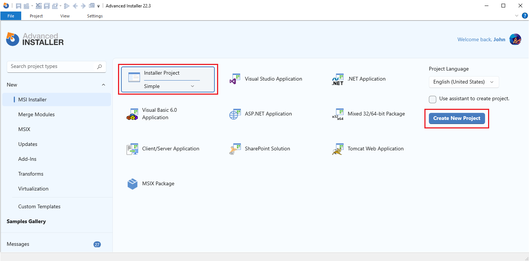Select Tomcat Web Application label

click(376, 149)
